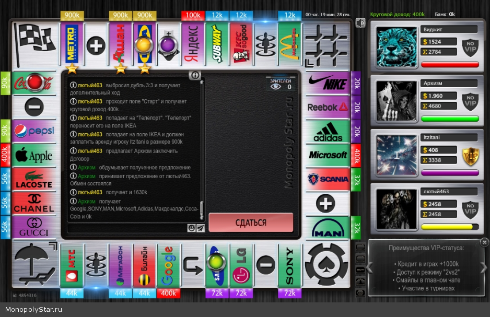Click the red player token on Coca-Cola
This screenshot has height=317, width=490.
pos(35,83)
